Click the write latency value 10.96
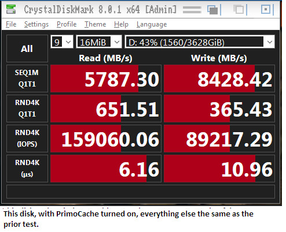This screenshot has height=232, width=286. point(219,169)
